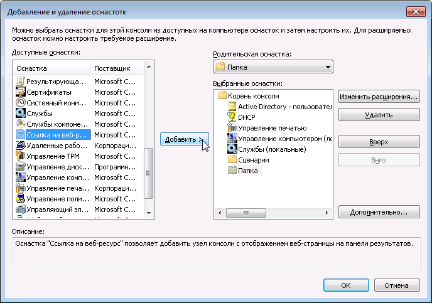Screen dimensions: 432x303
Task: Click the Отмена button
Action: (x=397, y=285)
